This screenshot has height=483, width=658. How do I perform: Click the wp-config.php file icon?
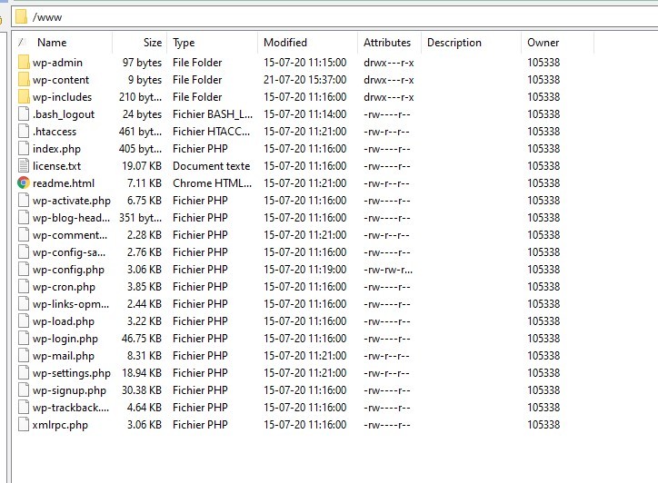[24, 270]
